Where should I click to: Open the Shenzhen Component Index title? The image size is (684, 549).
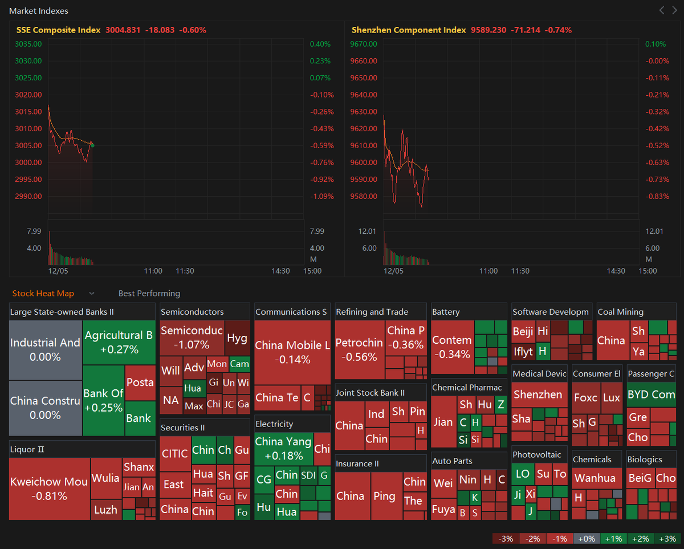(x=409, y=30)
